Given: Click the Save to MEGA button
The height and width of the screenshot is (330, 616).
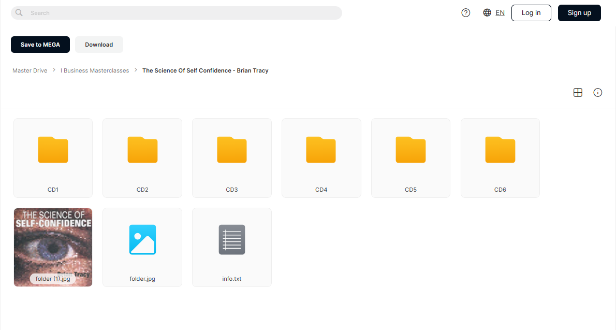Looking at the screenshot, I should tap(40, 45).
